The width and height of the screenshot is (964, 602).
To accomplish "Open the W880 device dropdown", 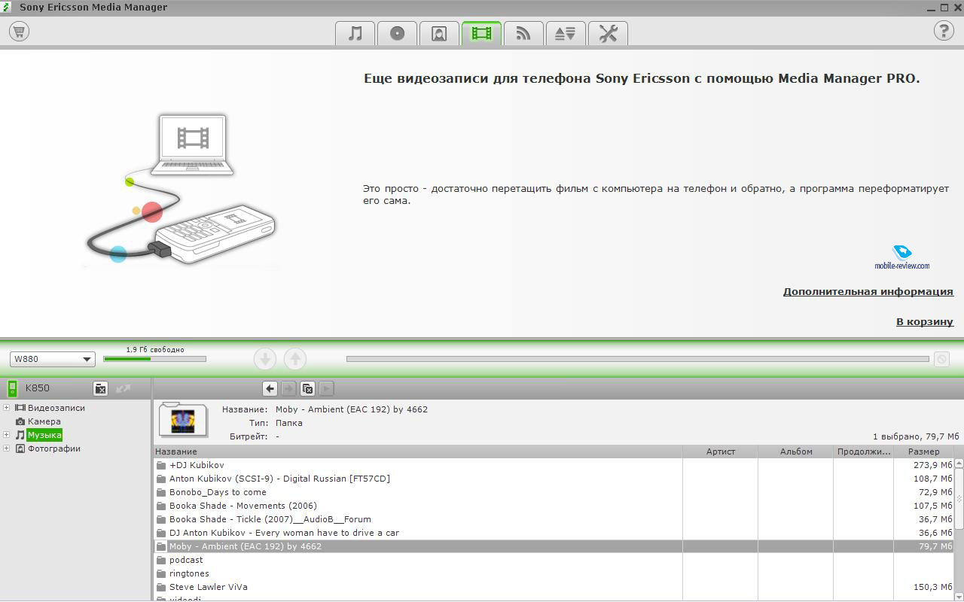I will 53,359.
